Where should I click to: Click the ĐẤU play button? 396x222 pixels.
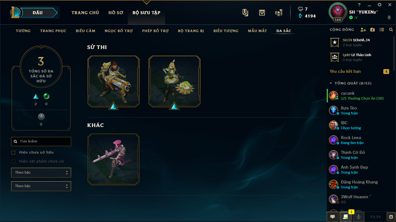pos(38,13)
